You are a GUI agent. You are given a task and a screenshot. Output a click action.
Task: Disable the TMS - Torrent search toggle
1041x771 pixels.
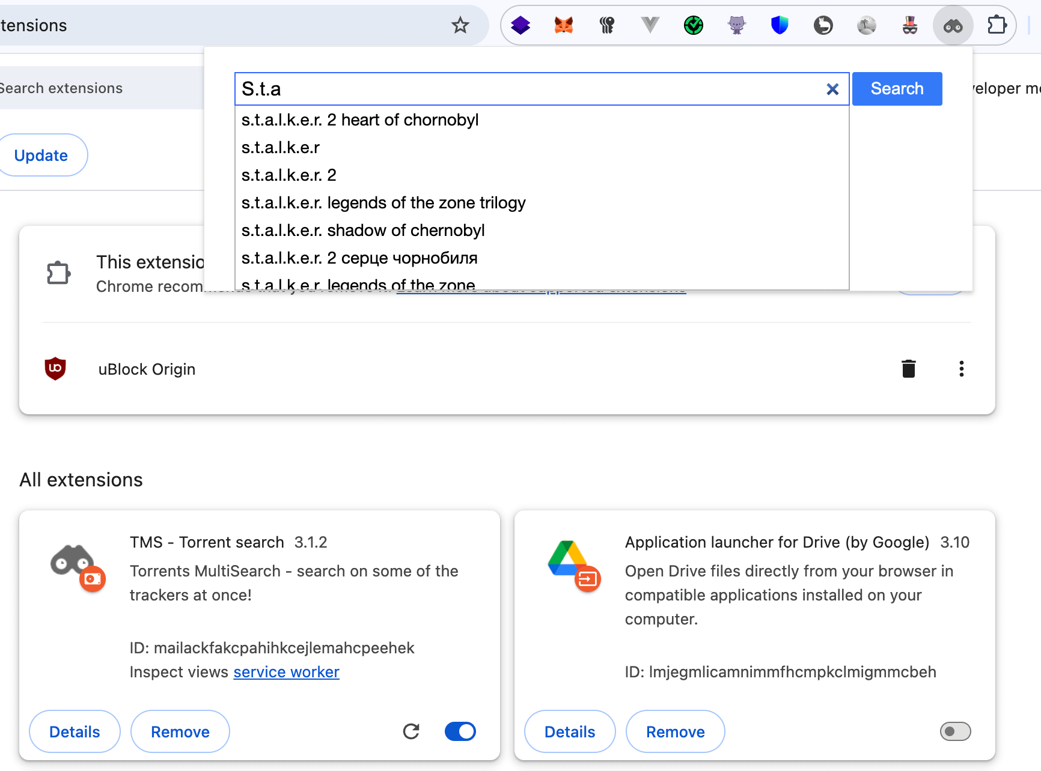pyautogui.click(x=460, y=731)
